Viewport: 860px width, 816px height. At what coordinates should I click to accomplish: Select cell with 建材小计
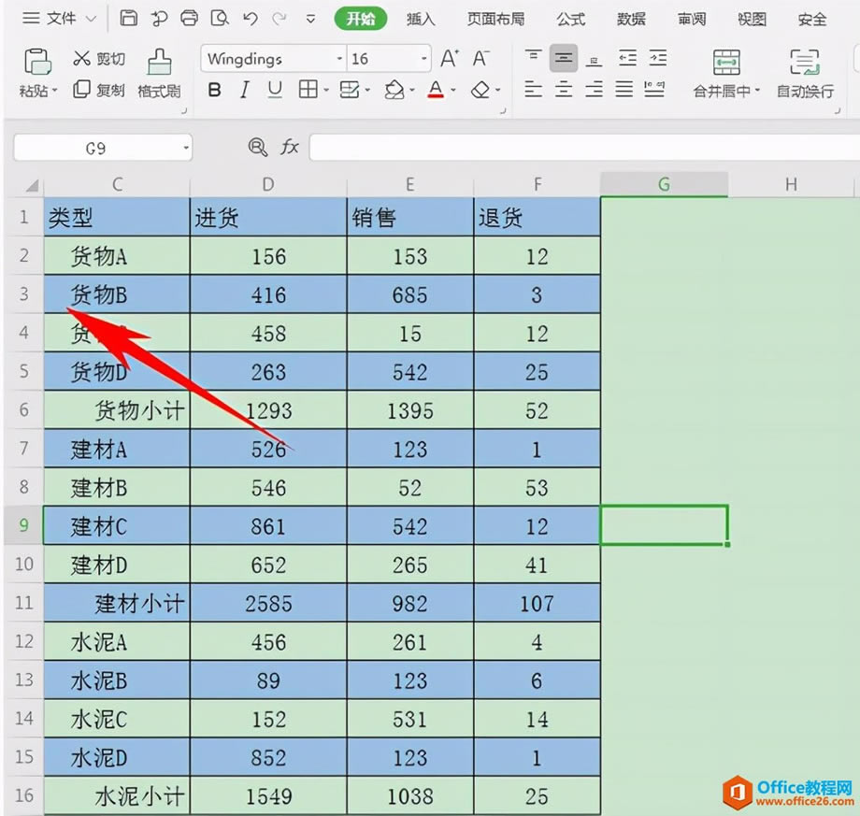[117, 603]
